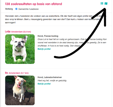
Task: Click the intro paragraph starting 'Hieronder ziet u'
Action: pos(56,19)
